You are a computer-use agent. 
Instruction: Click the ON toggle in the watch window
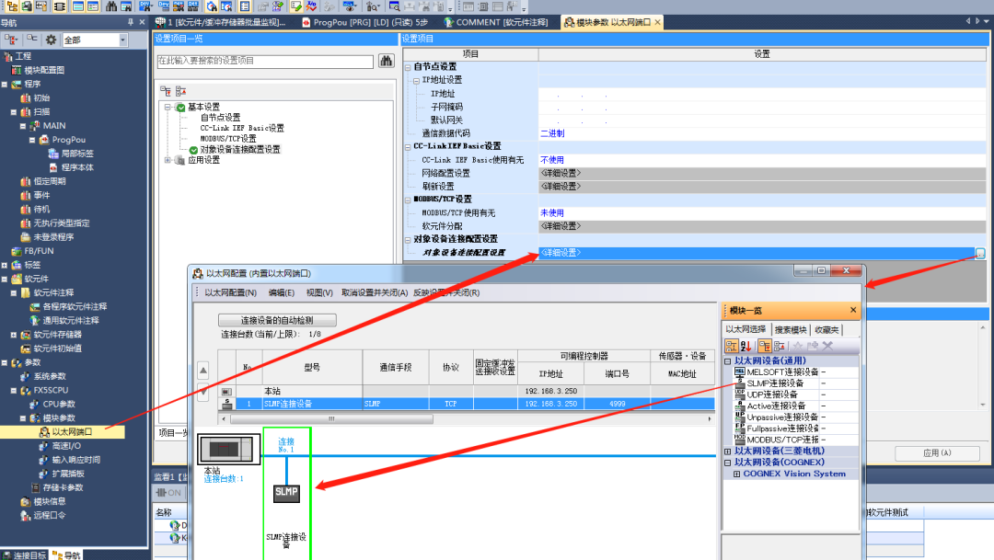tap(168, 492)
